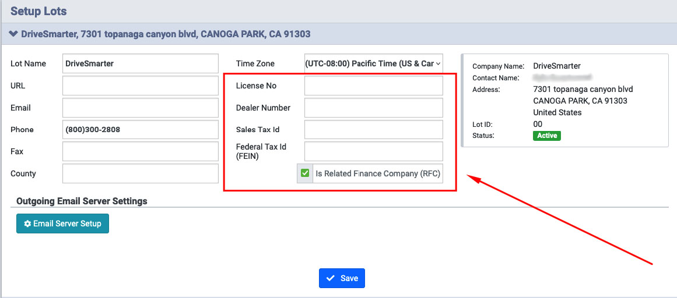Click the gear icon on Email Server Setup
Image resolution: width=677 pixels, height=298 pixels.
coord(27,223)
